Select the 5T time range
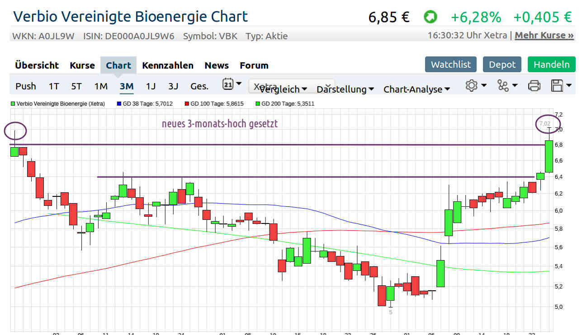 click(76, 86)
